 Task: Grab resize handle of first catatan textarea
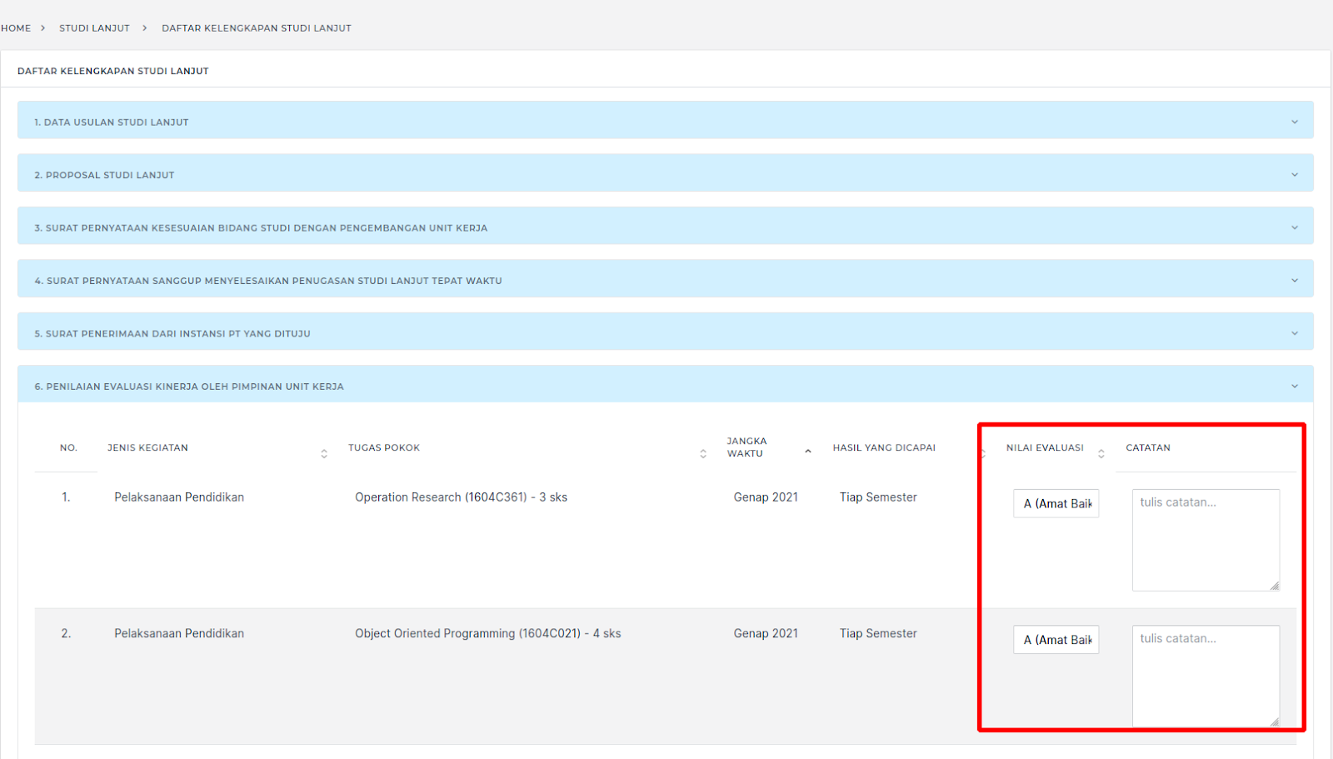(1275, 587)
